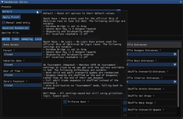
Task: Show help for Shuffle Grotto Entrances
Action: 163,89
